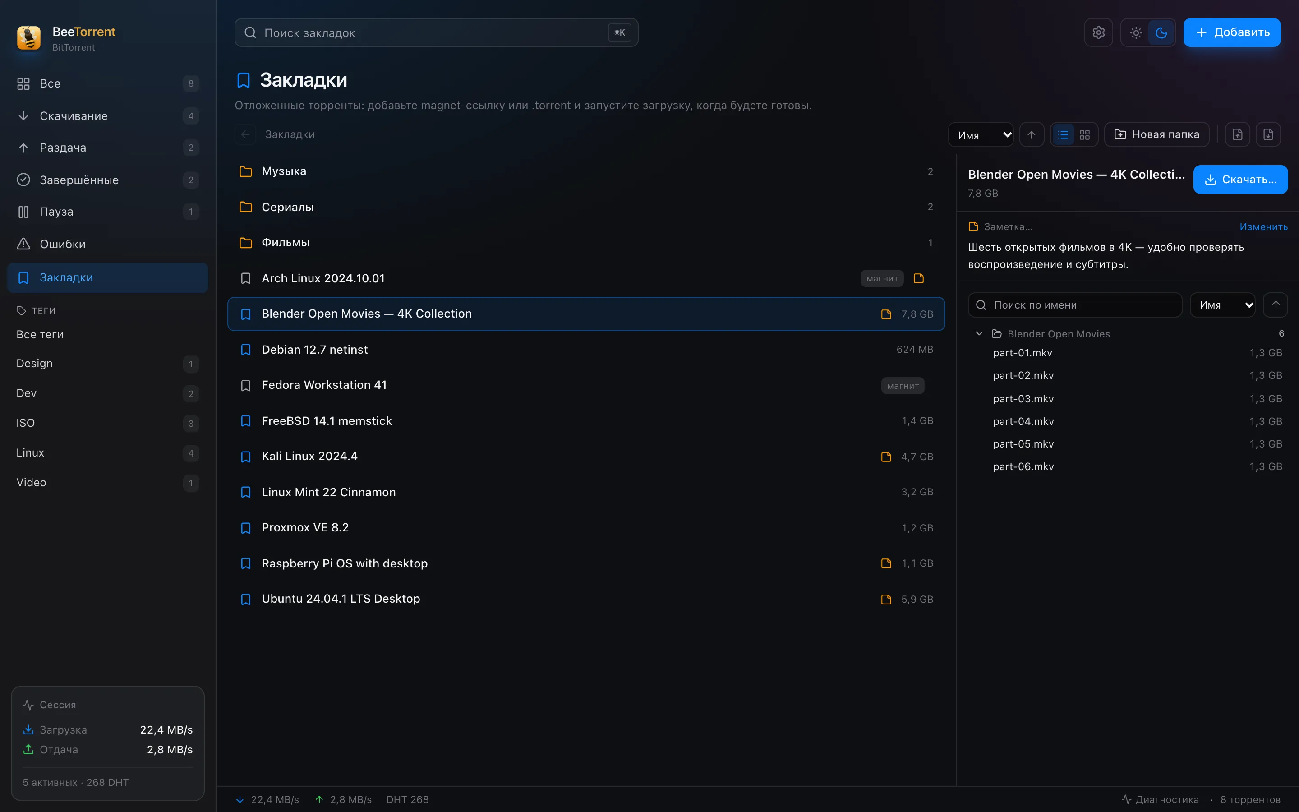Select Proxmox VE 8.2 bookmark

point(585,528)
